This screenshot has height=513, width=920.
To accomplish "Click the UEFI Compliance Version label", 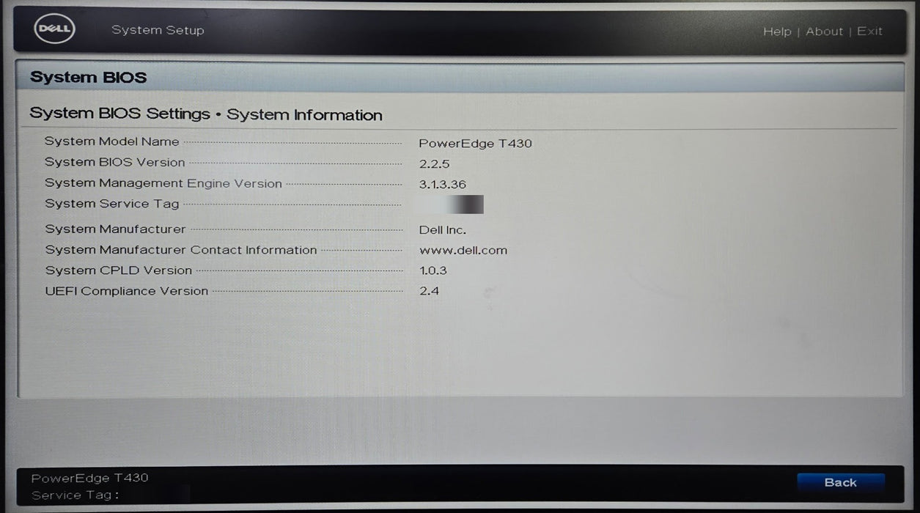I will [127, 291].
